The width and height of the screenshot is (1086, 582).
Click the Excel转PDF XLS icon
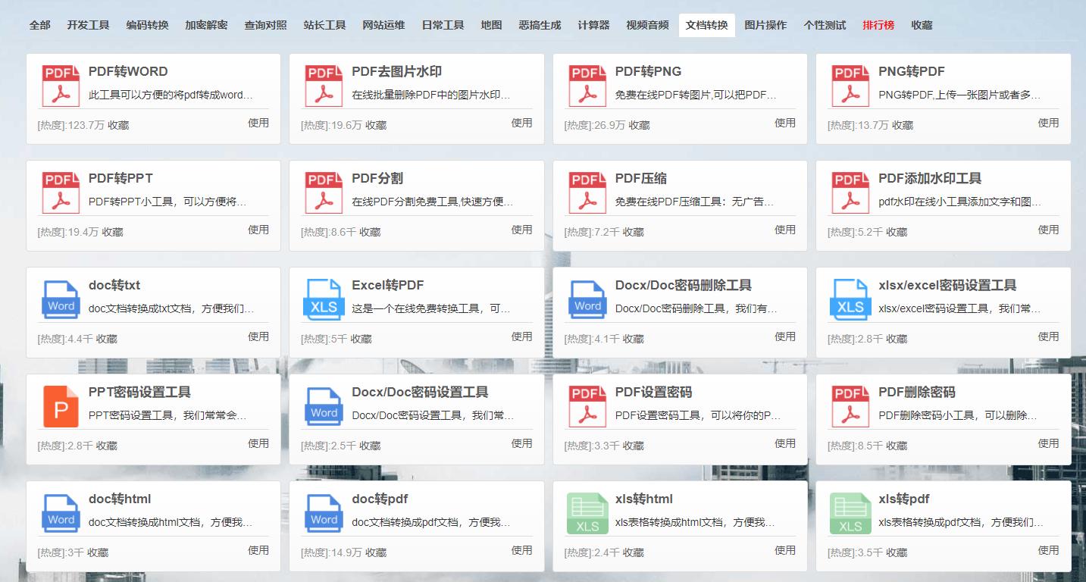(x=324, y=299)
